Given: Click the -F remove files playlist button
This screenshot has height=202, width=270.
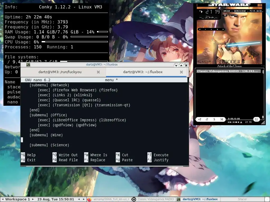Looking at the screenshot, I should [x=207, y=119].
